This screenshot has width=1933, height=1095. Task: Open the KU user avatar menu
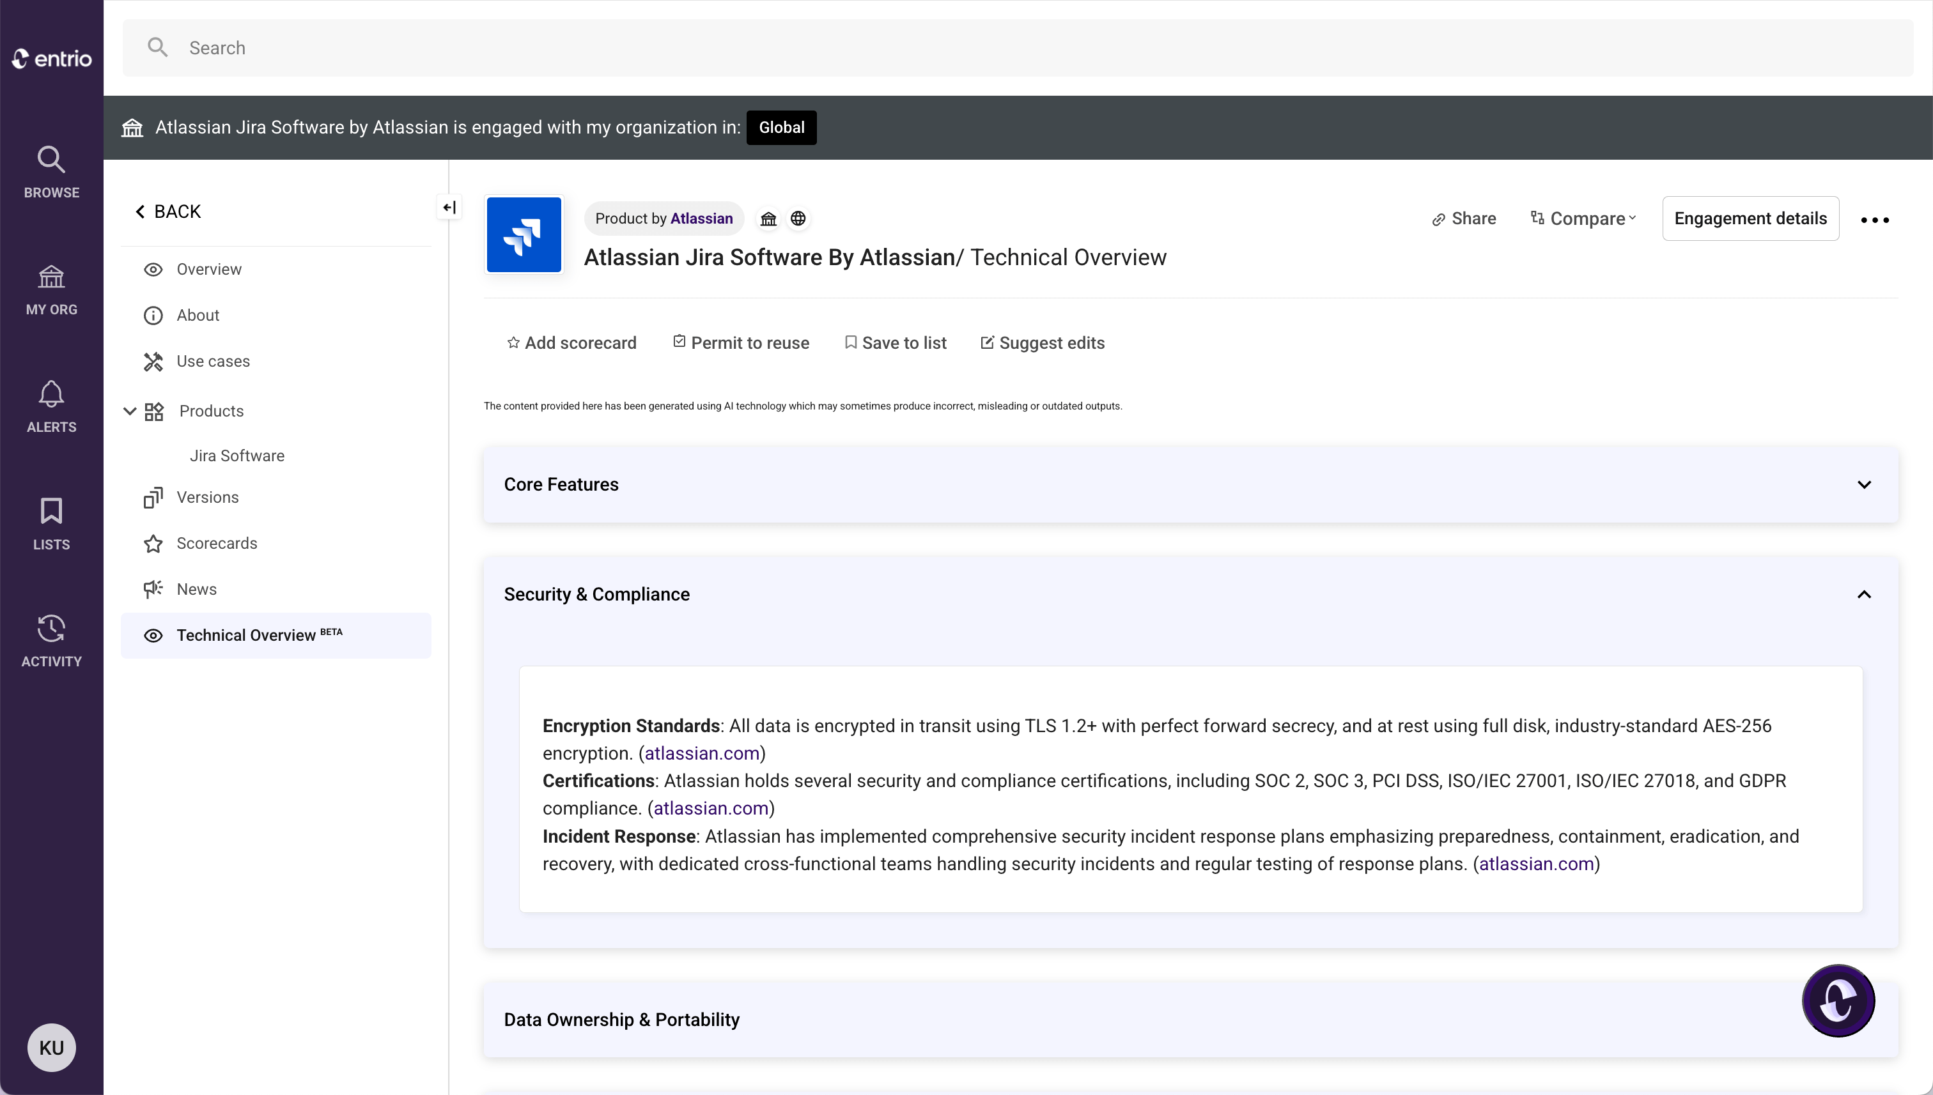[x=51, y=1047]
